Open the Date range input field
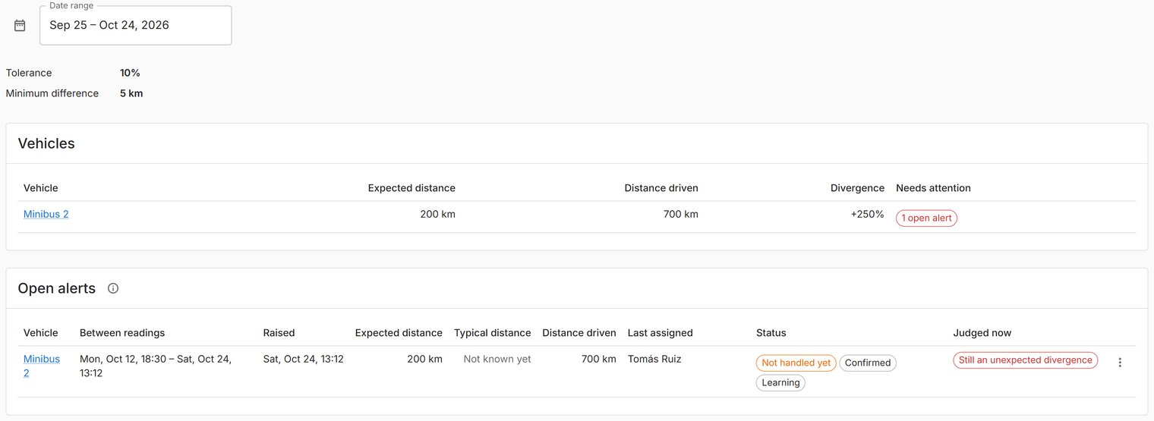The width and height of the screenshot is (1154, 421). pos(135,25)
